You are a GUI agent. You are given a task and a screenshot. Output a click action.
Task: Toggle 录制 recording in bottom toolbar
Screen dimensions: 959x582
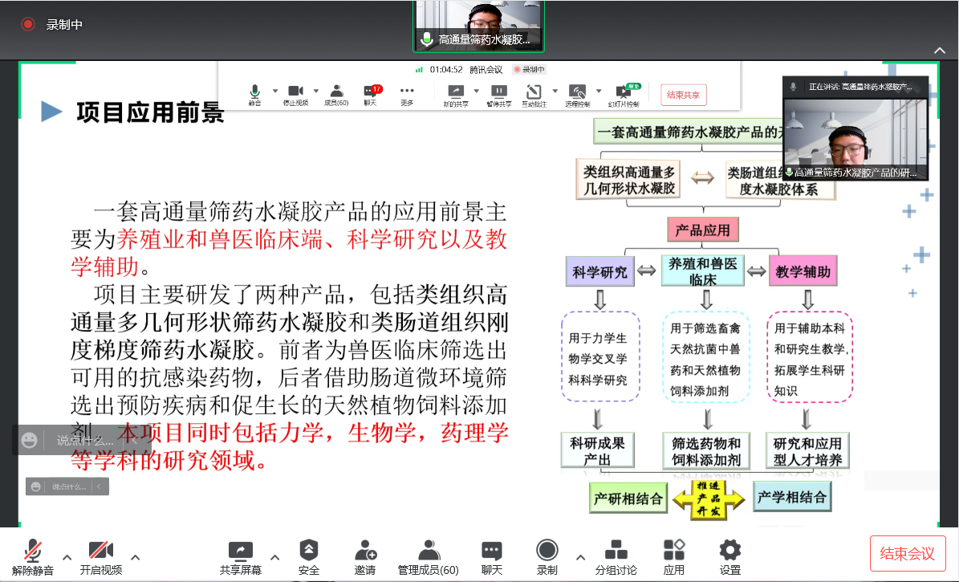click(x=547, y=557)
